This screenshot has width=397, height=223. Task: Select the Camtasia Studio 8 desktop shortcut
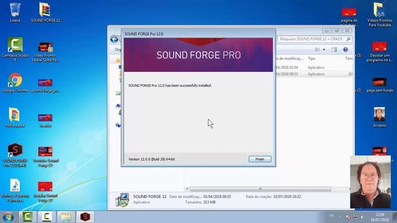click(x=15, y=50)
